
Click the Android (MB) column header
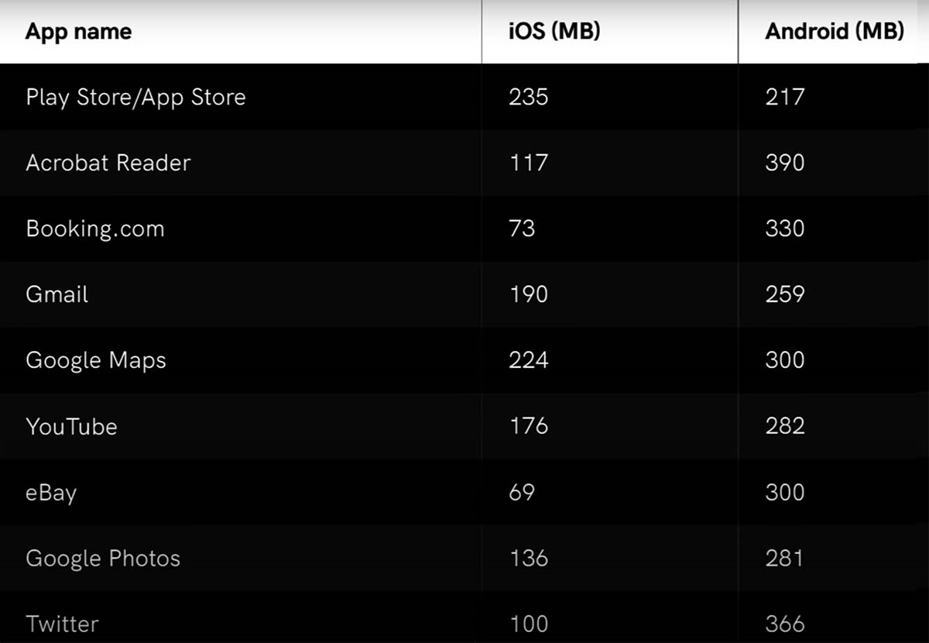point(834,32)
